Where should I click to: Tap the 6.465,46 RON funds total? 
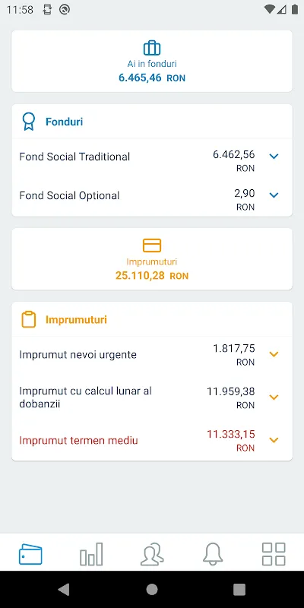(x=152, y=78)
